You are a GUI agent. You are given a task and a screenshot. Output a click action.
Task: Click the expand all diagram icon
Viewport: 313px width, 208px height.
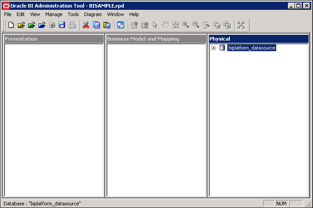pos(227,25)
